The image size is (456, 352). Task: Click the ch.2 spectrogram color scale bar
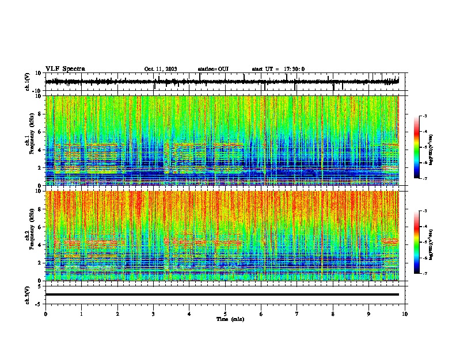[417, 242]
